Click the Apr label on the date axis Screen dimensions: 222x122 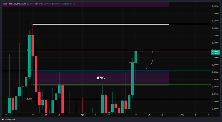(x=82, y=115)
